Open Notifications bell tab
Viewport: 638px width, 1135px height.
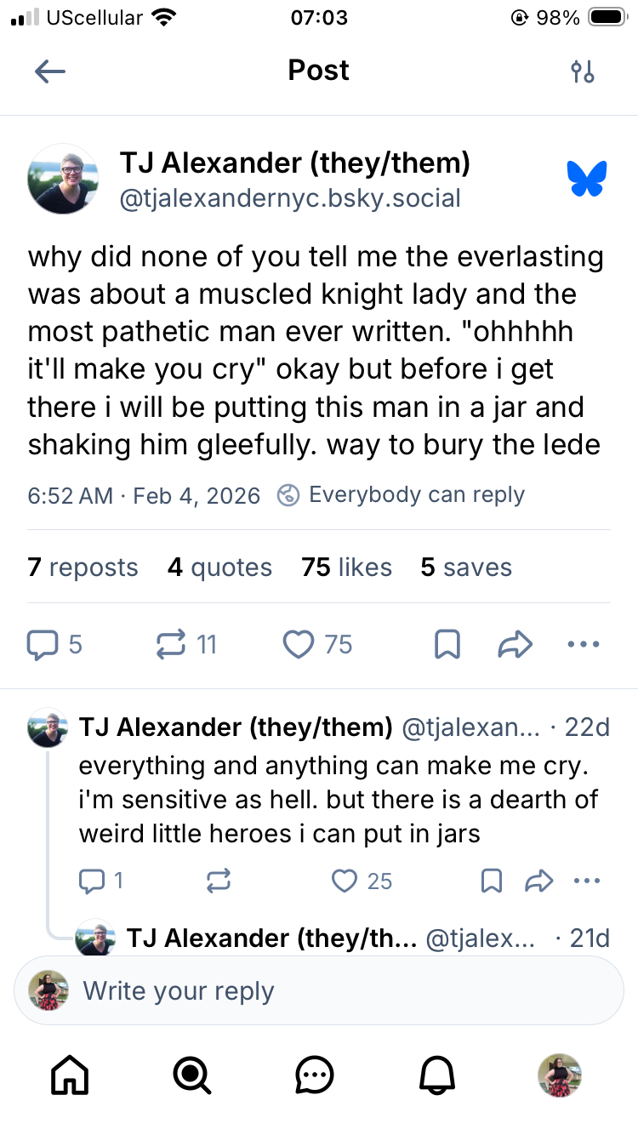click(x=437, y=1075)
